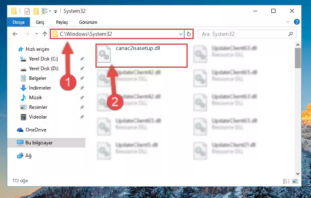Switch to the Giriş ribbon tab
Image resolution: width=311 pixels, height=198 pixels.
(40, 22)
